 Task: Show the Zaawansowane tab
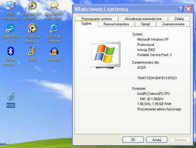point(173,24)
